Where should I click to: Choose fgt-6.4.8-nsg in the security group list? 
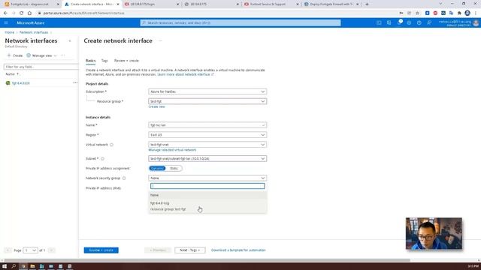(207, 206)
